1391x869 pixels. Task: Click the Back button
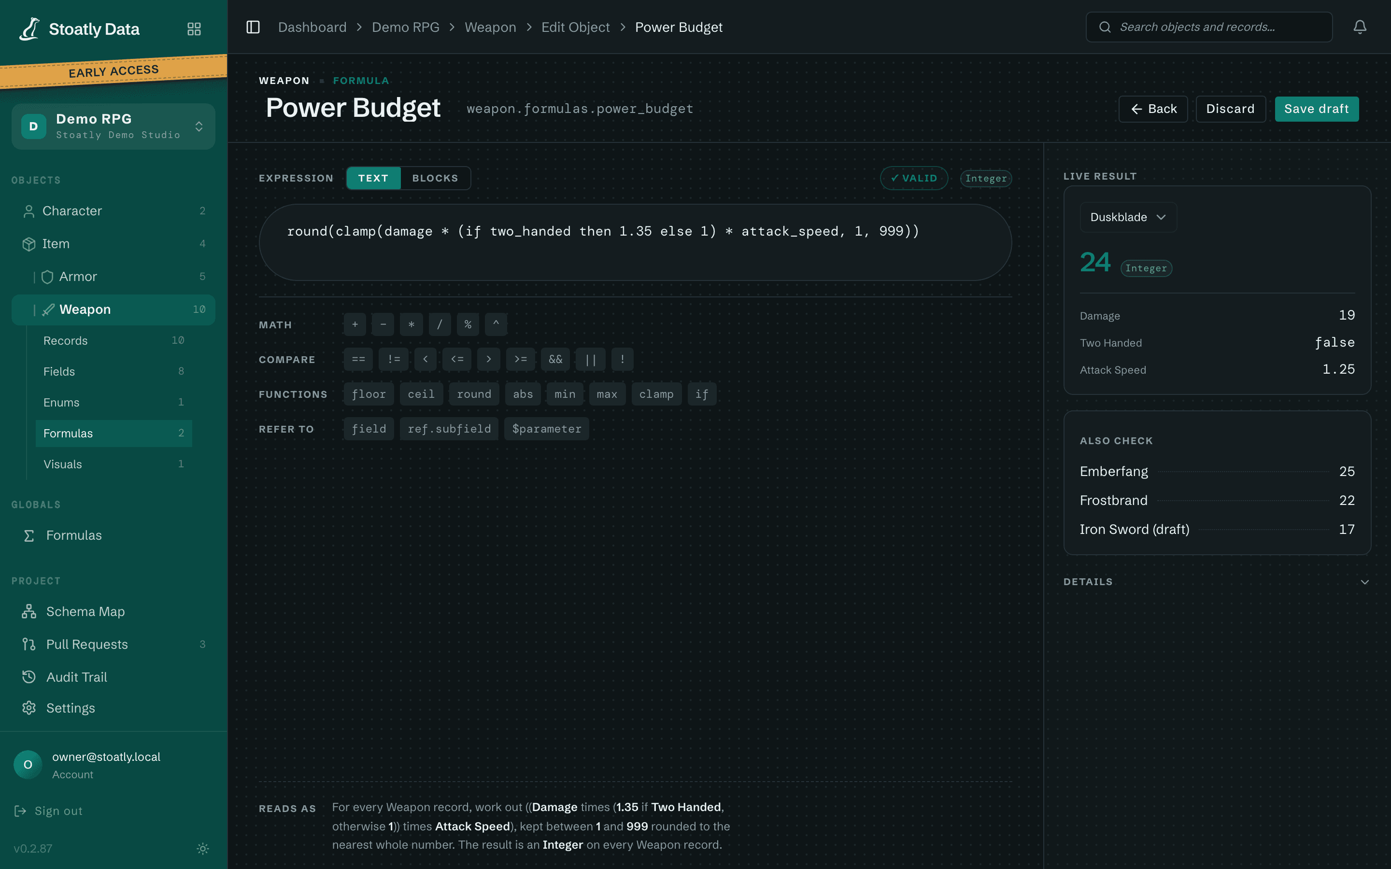1153,109
